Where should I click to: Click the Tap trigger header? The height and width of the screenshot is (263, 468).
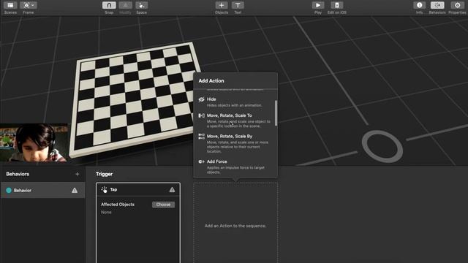[138, 190]
